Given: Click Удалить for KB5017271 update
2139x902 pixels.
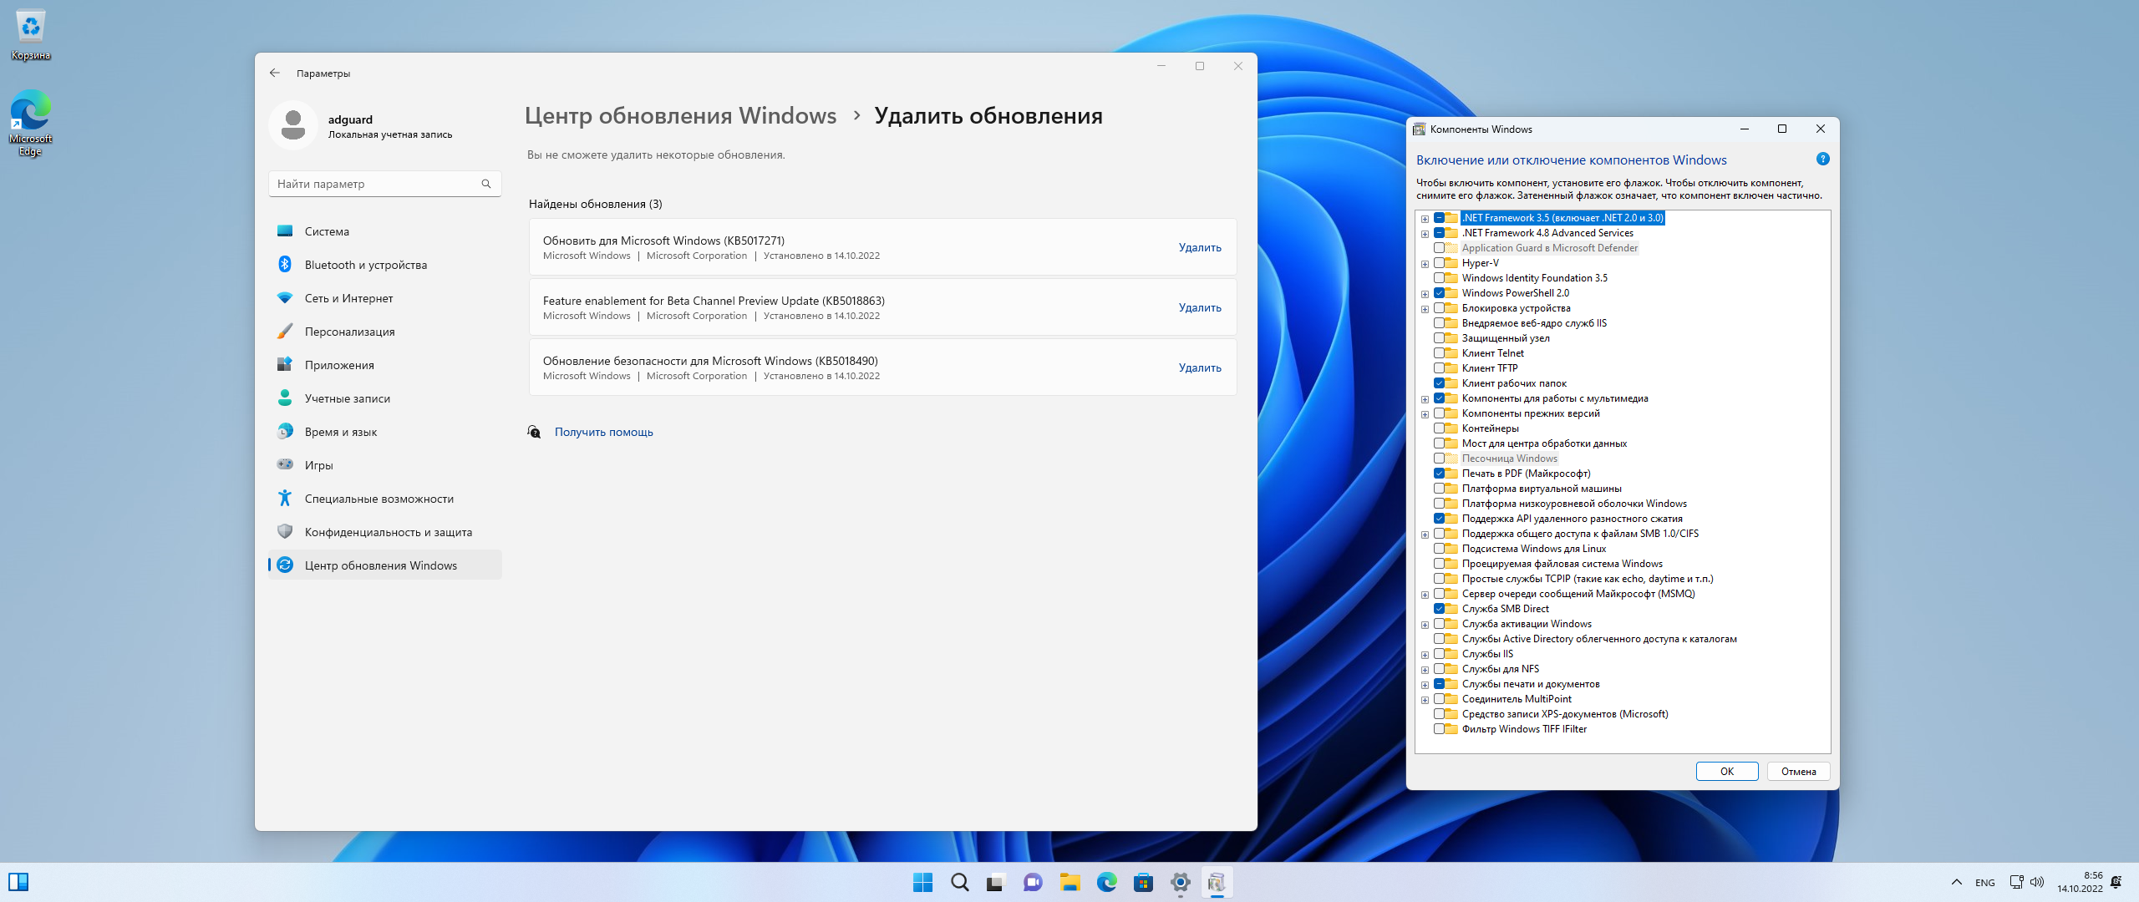Looking at the screenshot, I should [x=1200, y=247].
